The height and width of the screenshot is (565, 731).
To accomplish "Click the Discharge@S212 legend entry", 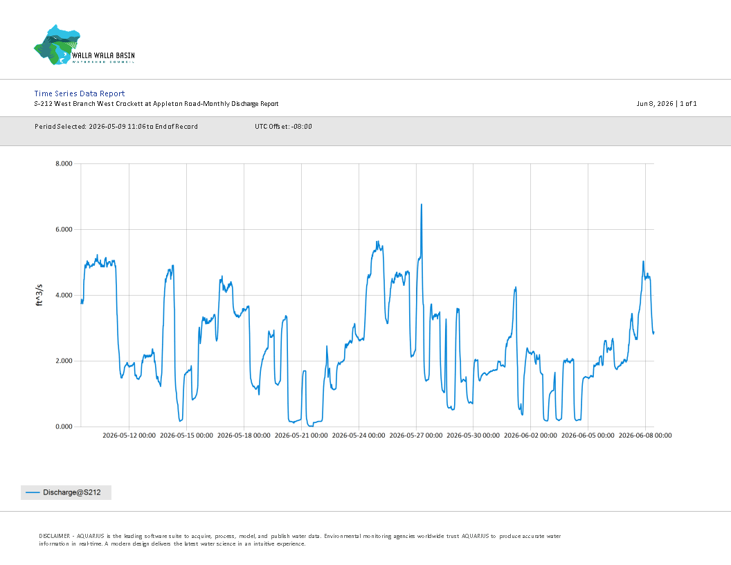I will [66, 492].
